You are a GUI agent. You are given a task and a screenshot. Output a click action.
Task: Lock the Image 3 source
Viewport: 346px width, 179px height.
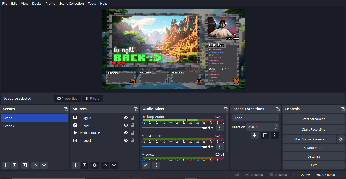(133, 118)
